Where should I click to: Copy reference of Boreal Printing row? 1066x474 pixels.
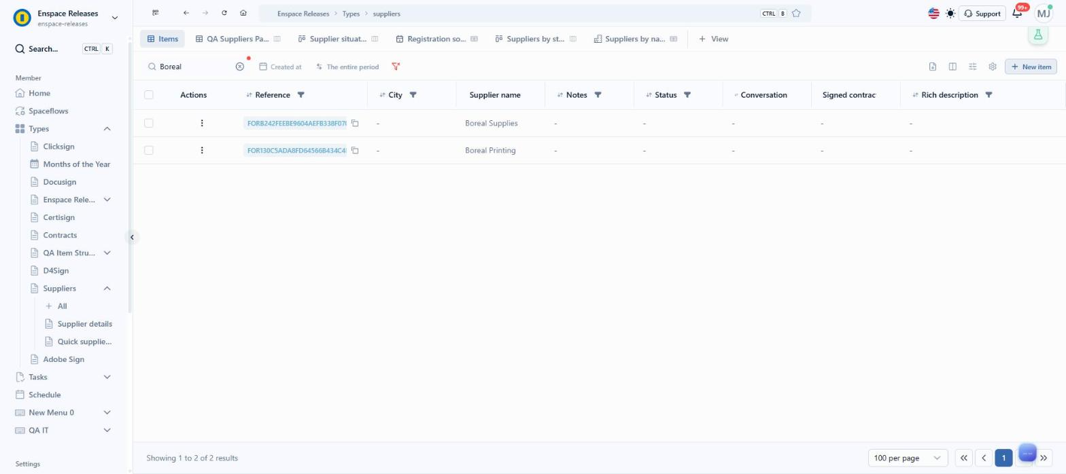pyautogui.click(x=355, y=150)
